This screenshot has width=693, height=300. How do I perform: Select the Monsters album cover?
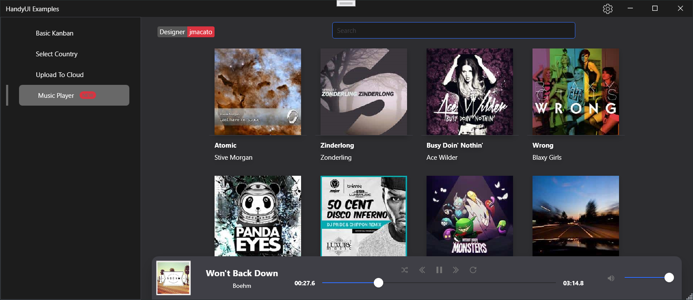[470, 216]
